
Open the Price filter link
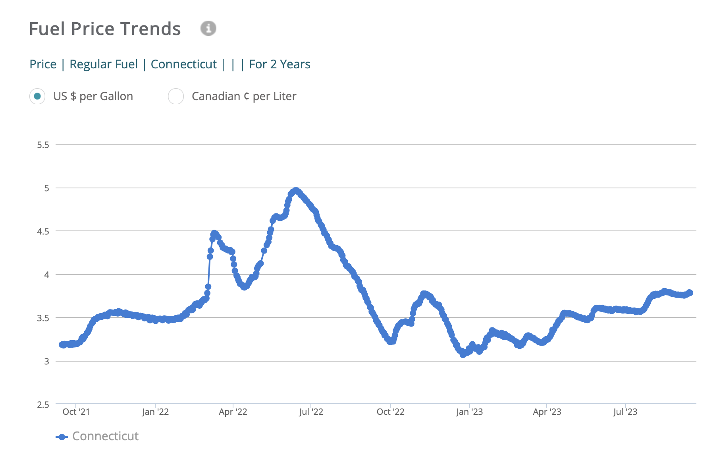tap(43, 64)
